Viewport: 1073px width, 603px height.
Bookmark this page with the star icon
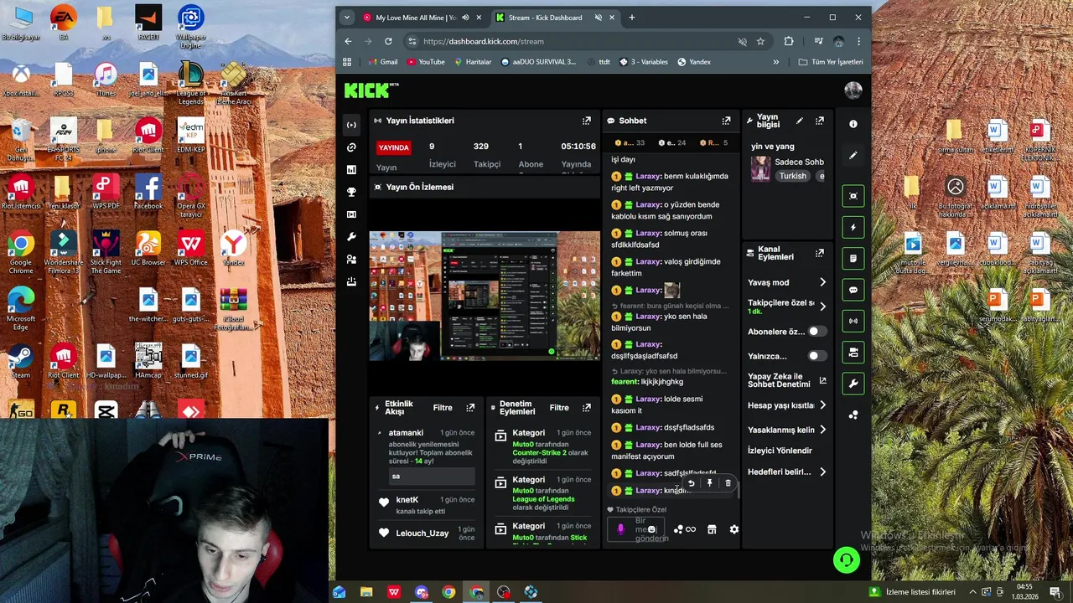click(760, 41)
